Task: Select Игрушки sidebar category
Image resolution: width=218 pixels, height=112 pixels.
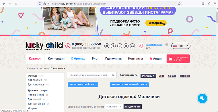Action: pos(33,108)
